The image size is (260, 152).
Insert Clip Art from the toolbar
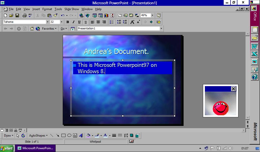pyautogui.click(x=112, y=15)
